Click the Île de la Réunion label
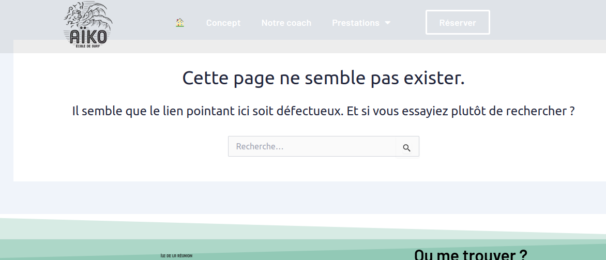This screenshot has height=260, width=606. [177, 255]
